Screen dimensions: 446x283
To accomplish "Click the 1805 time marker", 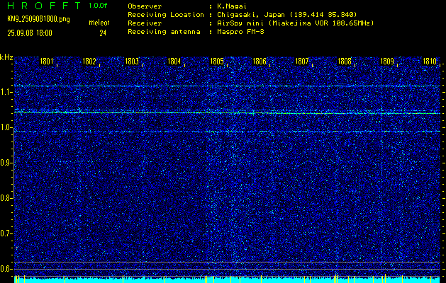I will (217, 61).
